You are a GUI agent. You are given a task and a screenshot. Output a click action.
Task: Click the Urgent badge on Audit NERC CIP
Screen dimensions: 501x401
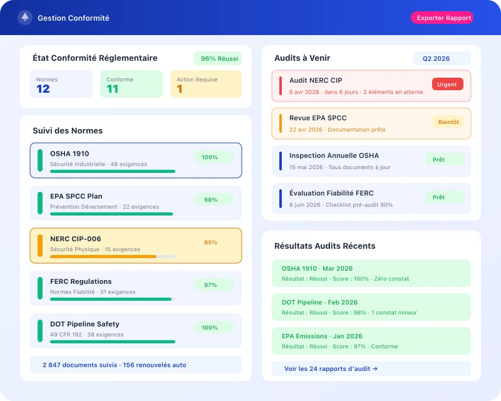448,83
